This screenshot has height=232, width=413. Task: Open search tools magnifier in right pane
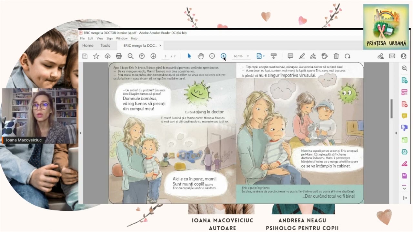pyautogui.click(x=404, y=68)
